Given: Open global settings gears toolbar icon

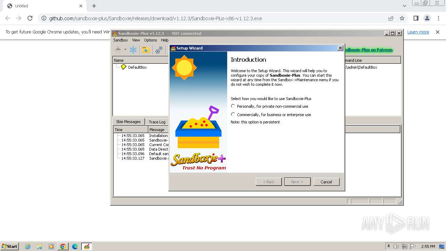Looking at the screenshot, I should 159,50.
